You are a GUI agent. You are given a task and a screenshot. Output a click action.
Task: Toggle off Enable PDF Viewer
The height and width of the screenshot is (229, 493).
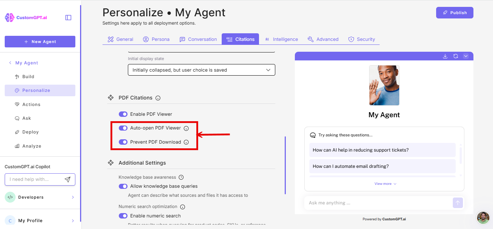(x=123, y=114)
